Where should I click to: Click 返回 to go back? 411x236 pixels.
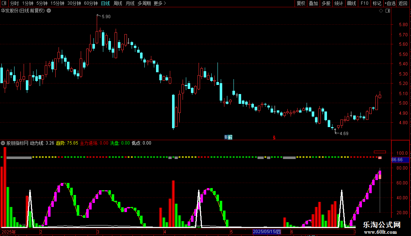403,3
